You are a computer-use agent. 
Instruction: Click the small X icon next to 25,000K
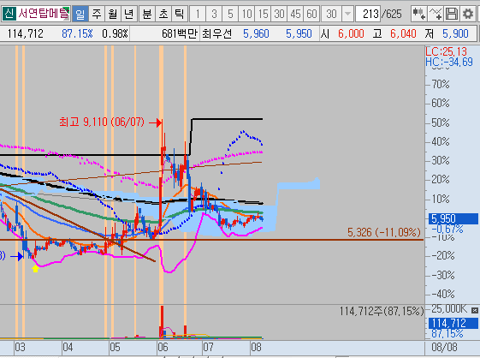pyautogui.click(x=475, y=311)
